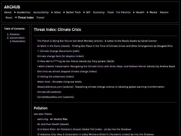Click emoji icon beside How We're F***ing Up
Viewport: 181px width, 136px height.
tap(39, 61)
